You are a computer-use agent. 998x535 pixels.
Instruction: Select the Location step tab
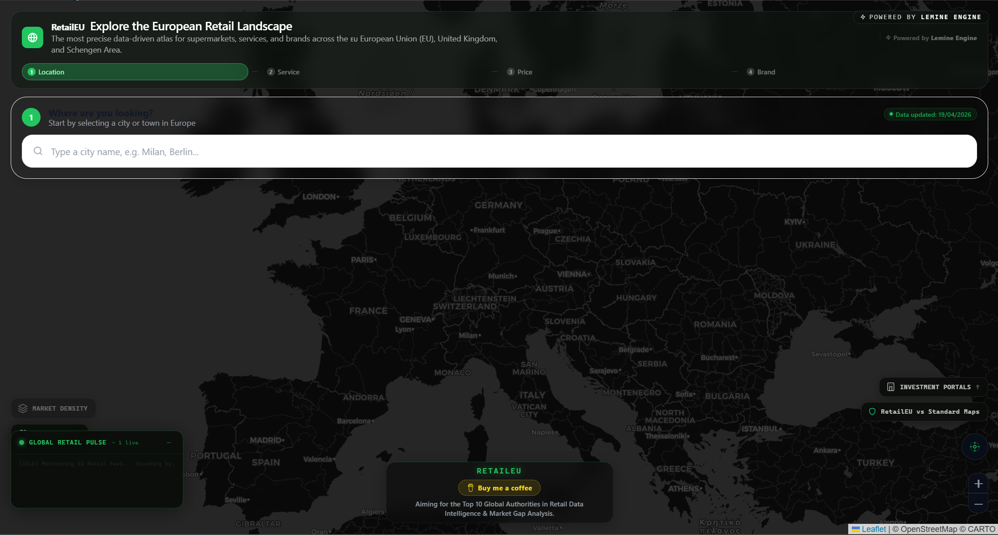135,72
